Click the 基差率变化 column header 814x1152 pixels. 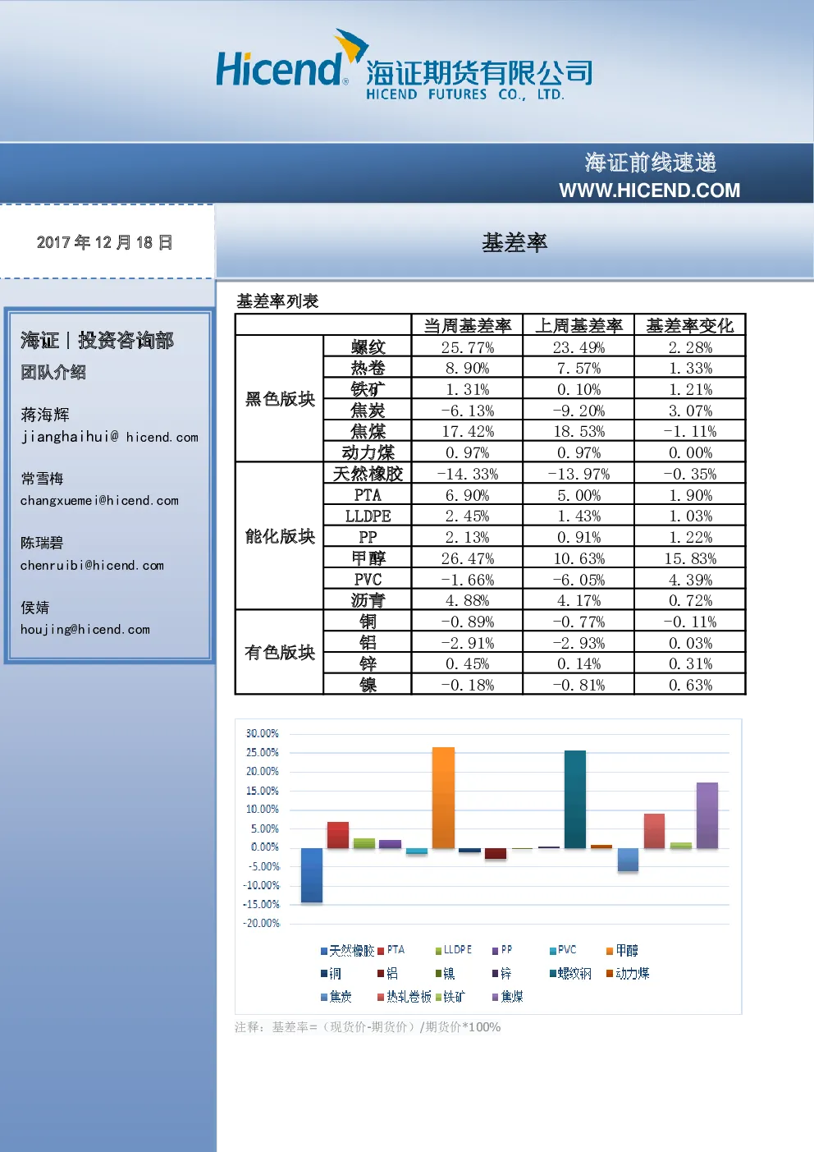tap(690, 326)
